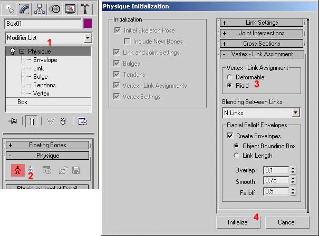Image resolution: width=319 pixels, height=236 pixels.
Task: Open the Utilities hammer tab
Action: click(x=84, y=9)
